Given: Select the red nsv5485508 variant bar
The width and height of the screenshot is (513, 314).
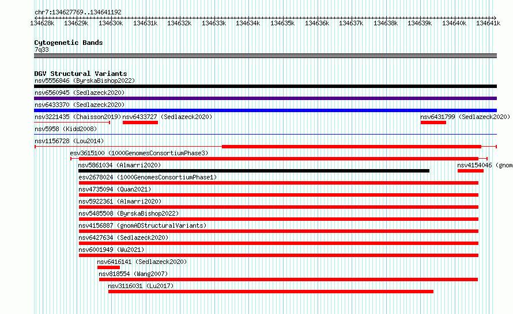Looking at the screenshot, I should point(279,219).
